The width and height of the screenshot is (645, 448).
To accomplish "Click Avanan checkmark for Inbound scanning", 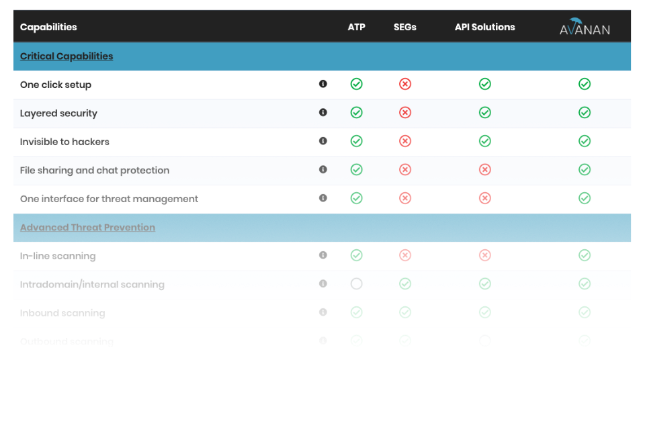I will point(585,312).
